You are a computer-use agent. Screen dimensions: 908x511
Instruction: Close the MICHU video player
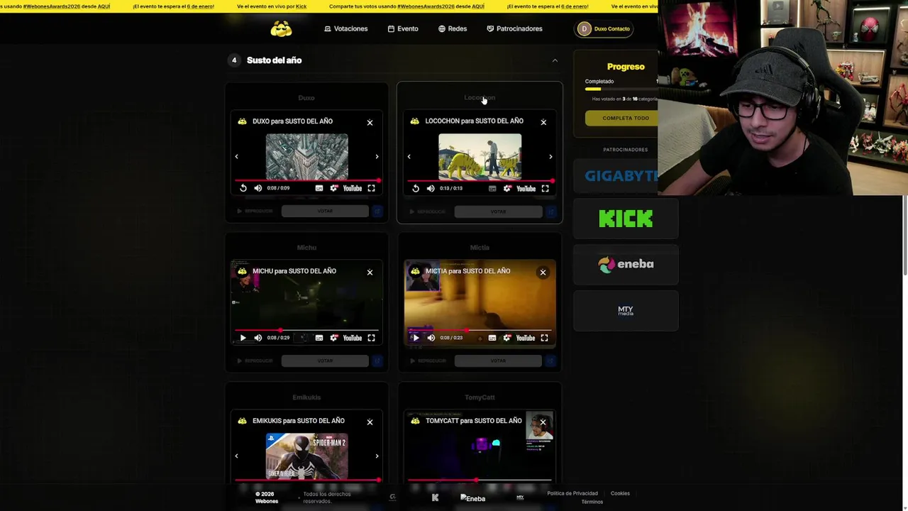[370, 273]
